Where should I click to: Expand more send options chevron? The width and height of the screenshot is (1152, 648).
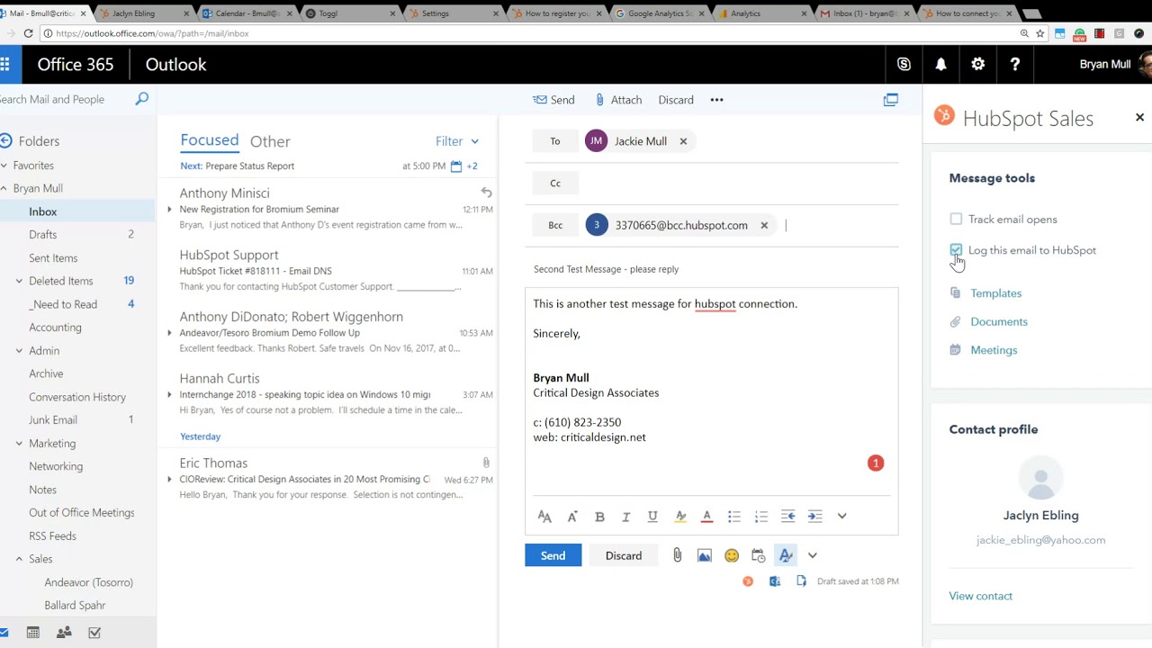pyautogui.click(x=813, y=556)
